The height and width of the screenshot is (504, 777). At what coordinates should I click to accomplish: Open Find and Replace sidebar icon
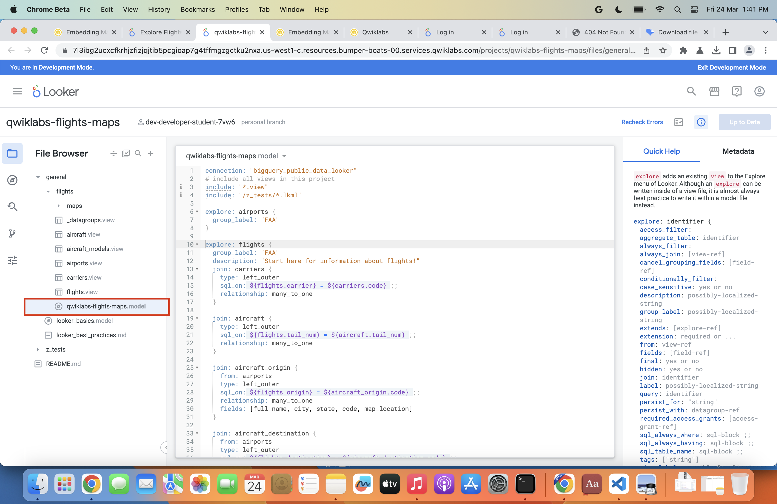(x=12, y=207)
